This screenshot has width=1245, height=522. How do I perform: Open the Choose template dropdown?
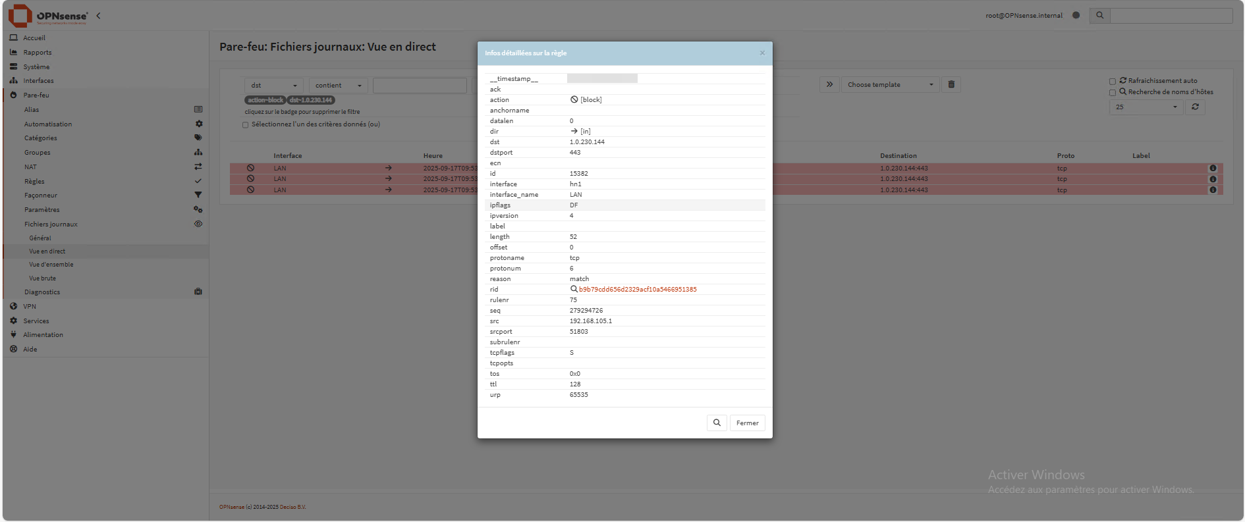point(889,85)
